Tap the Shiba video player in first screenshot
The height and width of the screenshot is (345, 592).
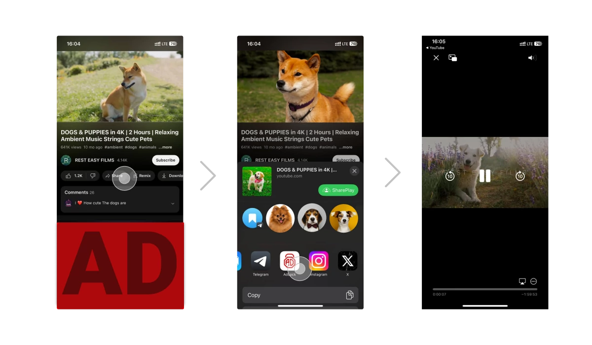click(120, 87)
